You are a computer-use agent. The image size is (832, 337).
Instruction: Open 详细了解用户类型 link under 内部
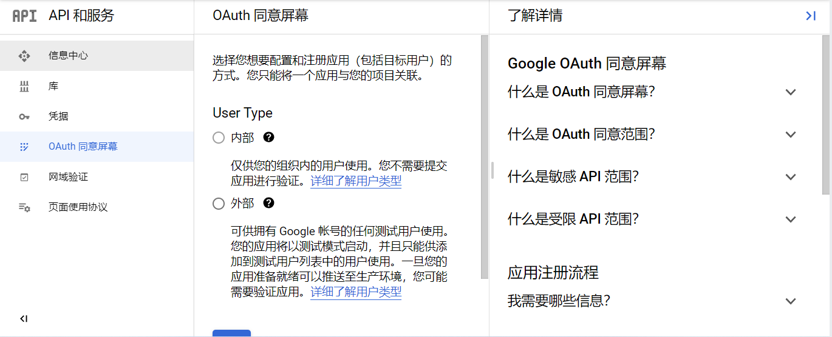tap(356, 181)
